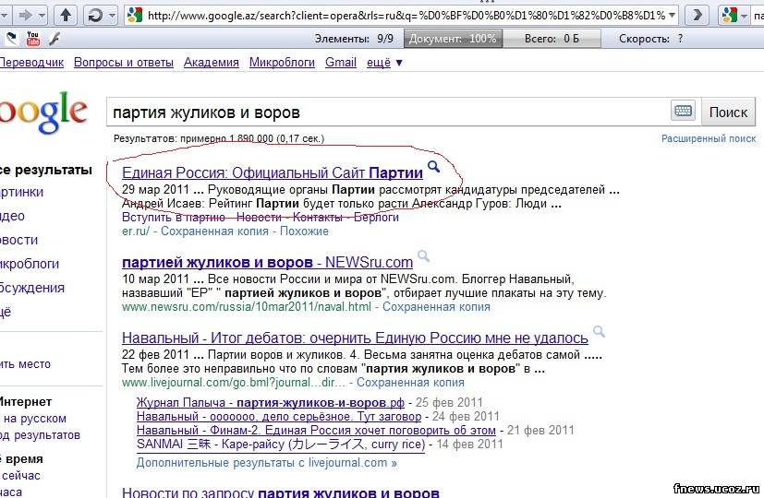Preview Навальный result with magnifier icon
The width and height of the screenshot is (764, 498).
[599, 332]
